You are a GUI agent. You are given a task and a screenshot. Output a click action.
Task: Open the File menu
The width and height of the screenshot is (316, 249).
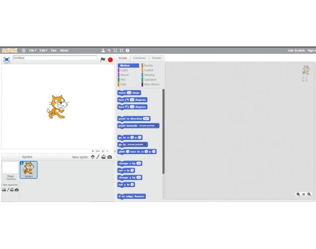(x=33, y=50)
